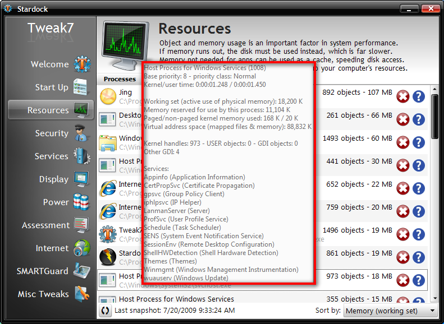
Task: Show help for 861 objects - 19 MB process
Action: [419, 257]
